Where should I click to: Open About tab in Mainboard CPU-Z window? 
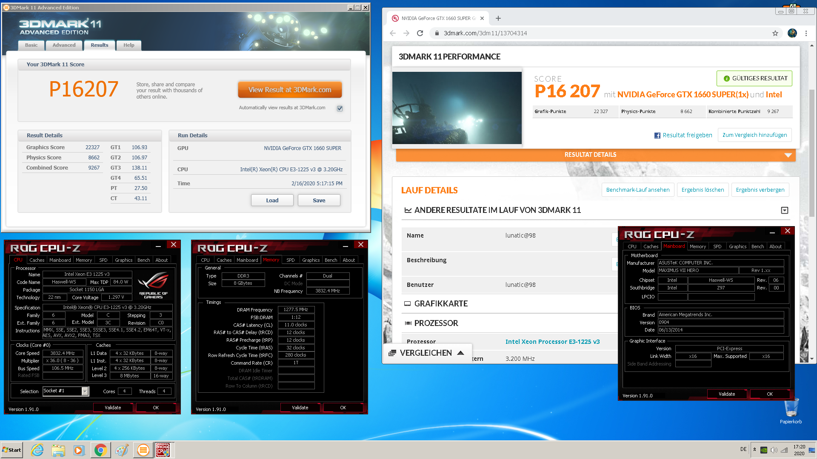tap(775, 246)
